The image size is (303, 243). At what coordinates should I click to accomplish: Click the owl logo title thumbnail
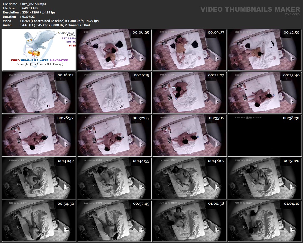click(x=39, y=50)
